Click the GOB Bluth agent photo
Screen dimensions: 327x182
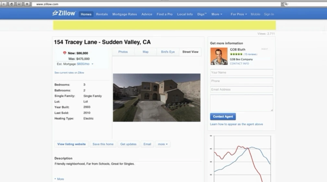click(219, 56)
